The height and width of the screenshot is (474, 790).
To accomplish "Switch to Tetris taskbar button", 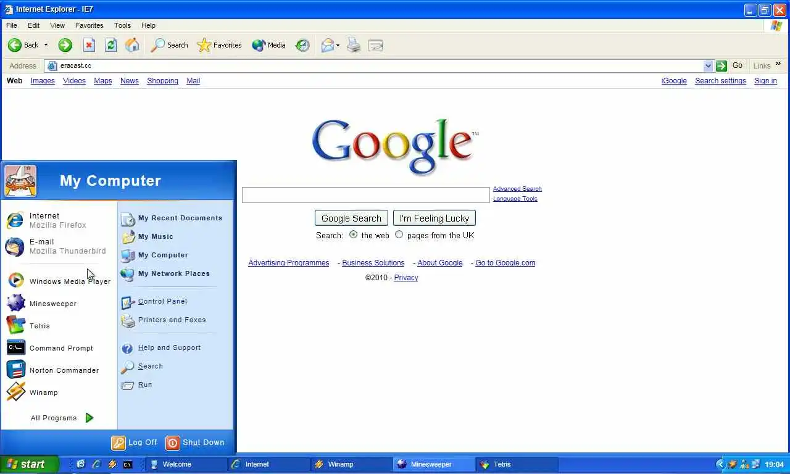I will [x=517, y=464].
